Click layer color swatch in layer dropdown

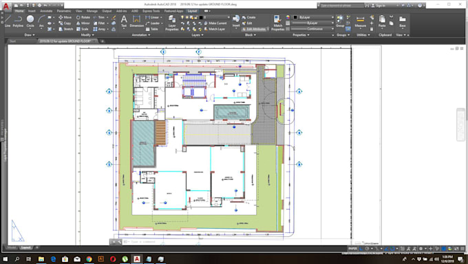pos(201,17)
